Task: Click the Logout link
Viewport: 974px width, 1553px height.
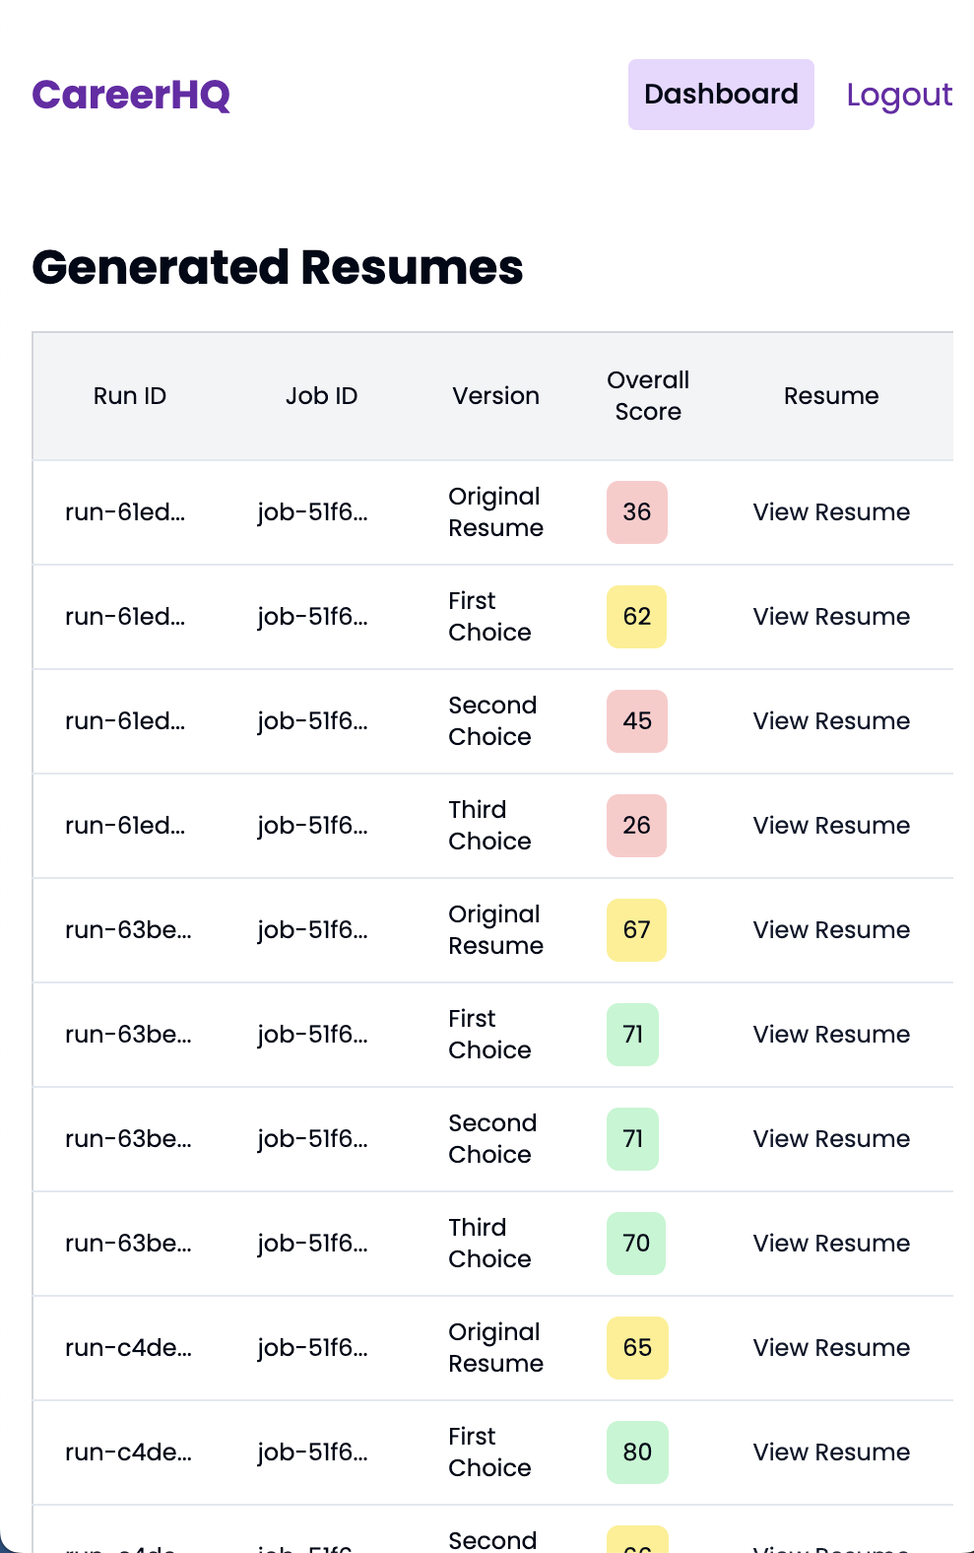Action: [899, 95]
